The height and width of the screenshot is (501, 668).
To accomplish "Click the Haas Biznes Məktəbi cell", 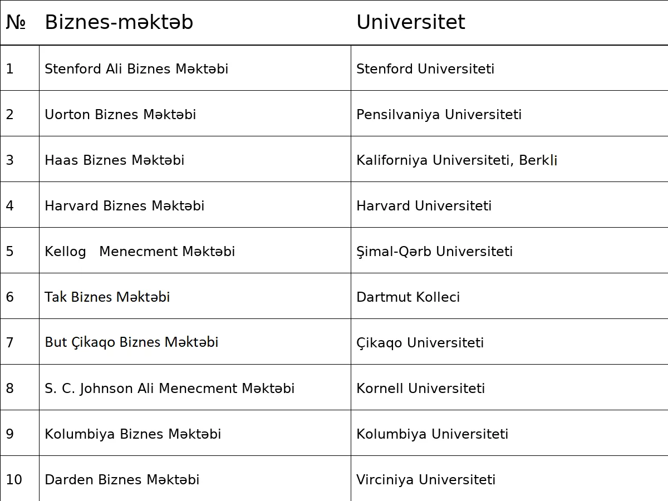I will [114, 160].
